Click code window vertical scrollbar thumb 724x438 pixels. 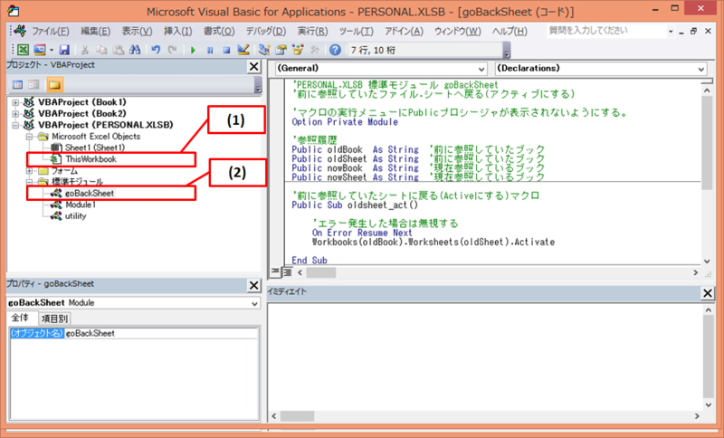coord(707,143)
